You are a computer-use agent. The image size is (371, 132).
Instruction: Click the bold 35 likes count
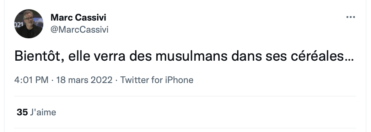click(x=22, y=112)
